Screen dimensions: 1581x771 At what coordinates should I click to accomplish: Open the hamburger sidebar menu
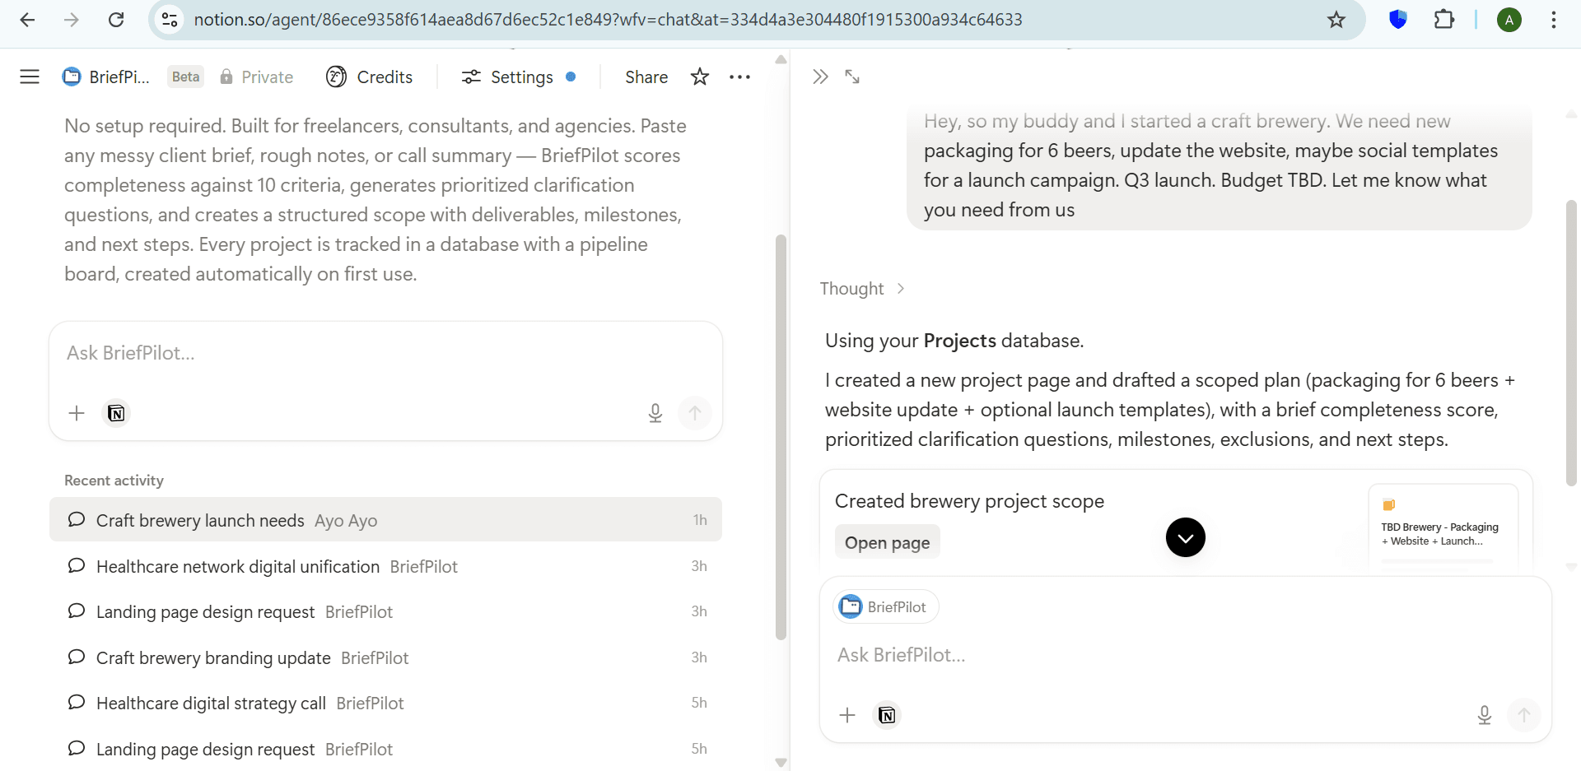tap(30, 77)
